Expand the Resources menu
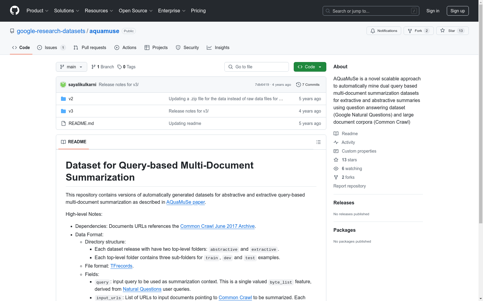483x301 pixels. pos(99,11)
